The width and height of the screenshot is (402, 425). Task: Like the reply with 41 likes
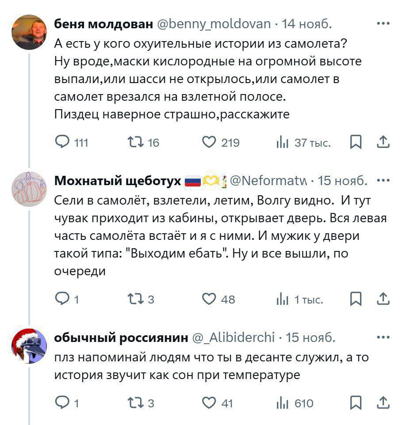coord(208,403)
